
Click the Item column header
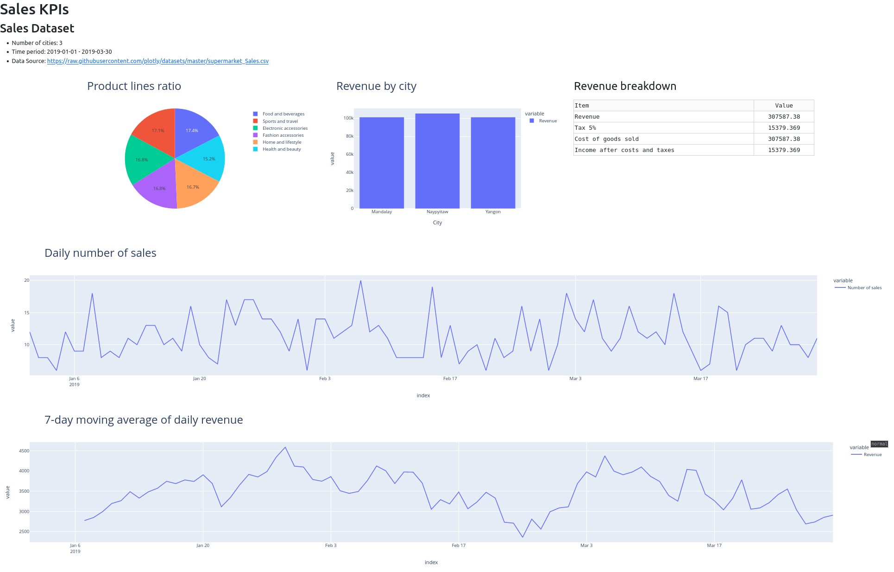[x=664, y=106]
